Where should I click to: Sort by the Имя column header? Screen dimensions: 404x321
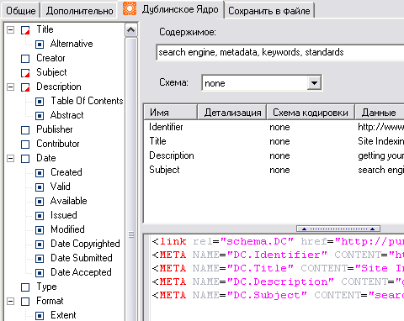pyautogui.click(x=170, y=113)
